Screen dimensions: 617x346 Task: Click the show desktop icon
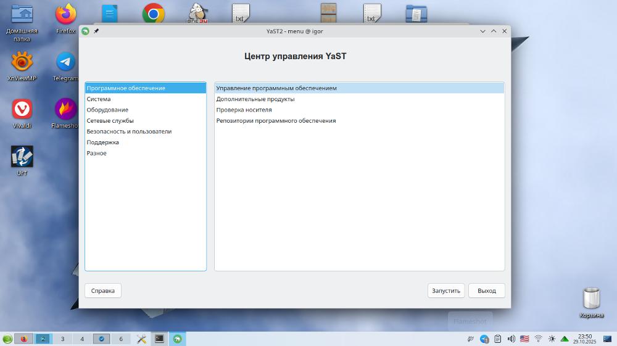click(608, 339)
